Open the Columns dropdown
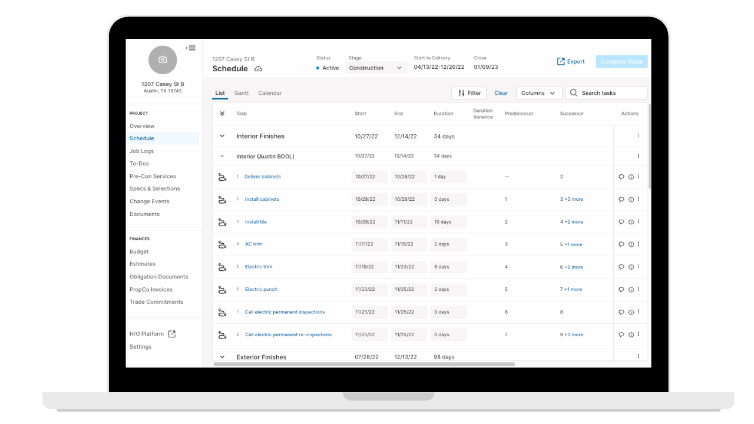The height and width of the screenshot is (424, 754). click(x=538, y=93)
